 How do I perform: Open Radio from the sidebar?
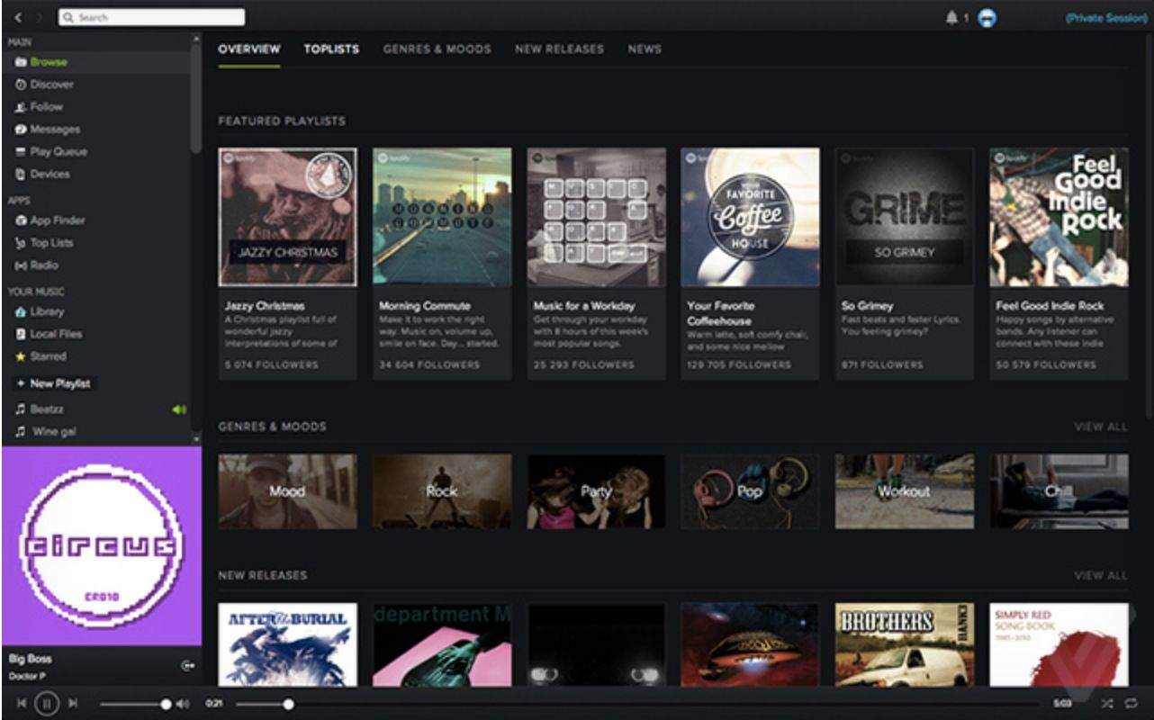click(43, 265)
